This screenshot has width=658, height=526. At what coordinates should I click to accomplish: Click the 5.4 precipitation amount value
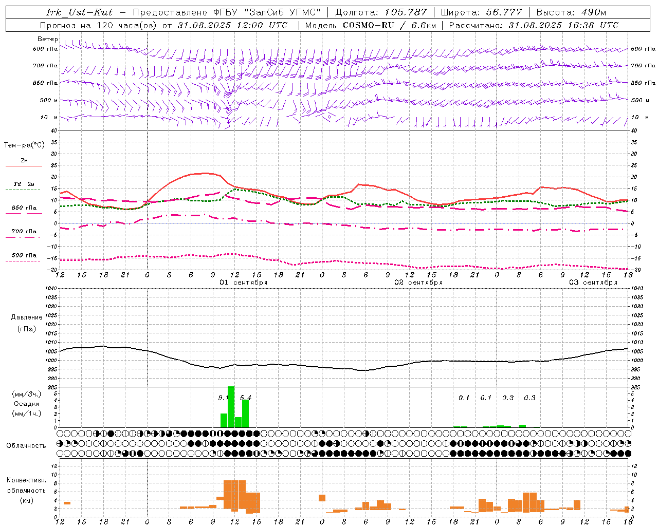(246, 398)
